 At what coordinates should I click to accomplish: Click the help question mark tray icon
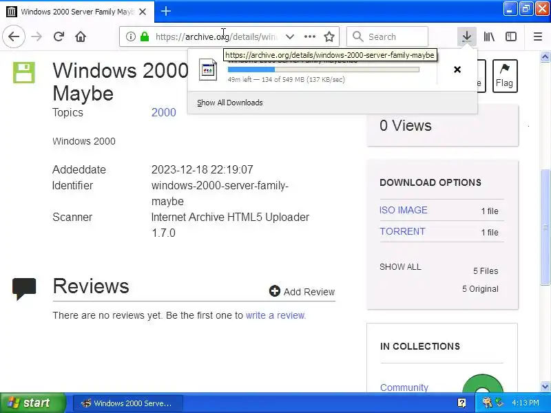(x=461, y=403)
